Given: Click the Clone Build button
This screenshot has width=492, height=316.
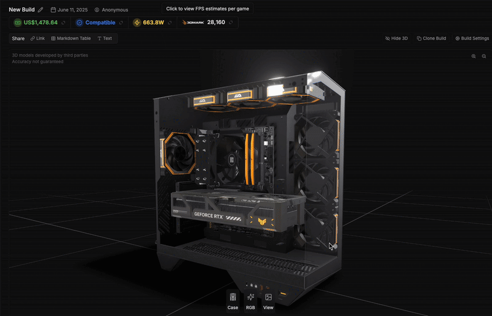Looking at the screenshot, I should point(431,38).
